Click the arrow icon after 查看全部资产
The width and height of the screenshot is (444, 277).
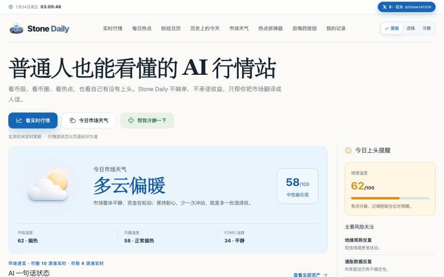pyautogui.click(x=325, y=275)
